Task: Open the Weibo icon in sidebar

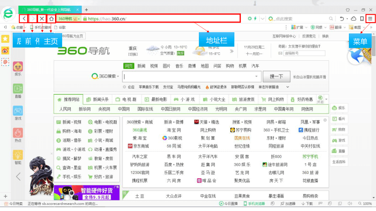Action: (5, 51)
